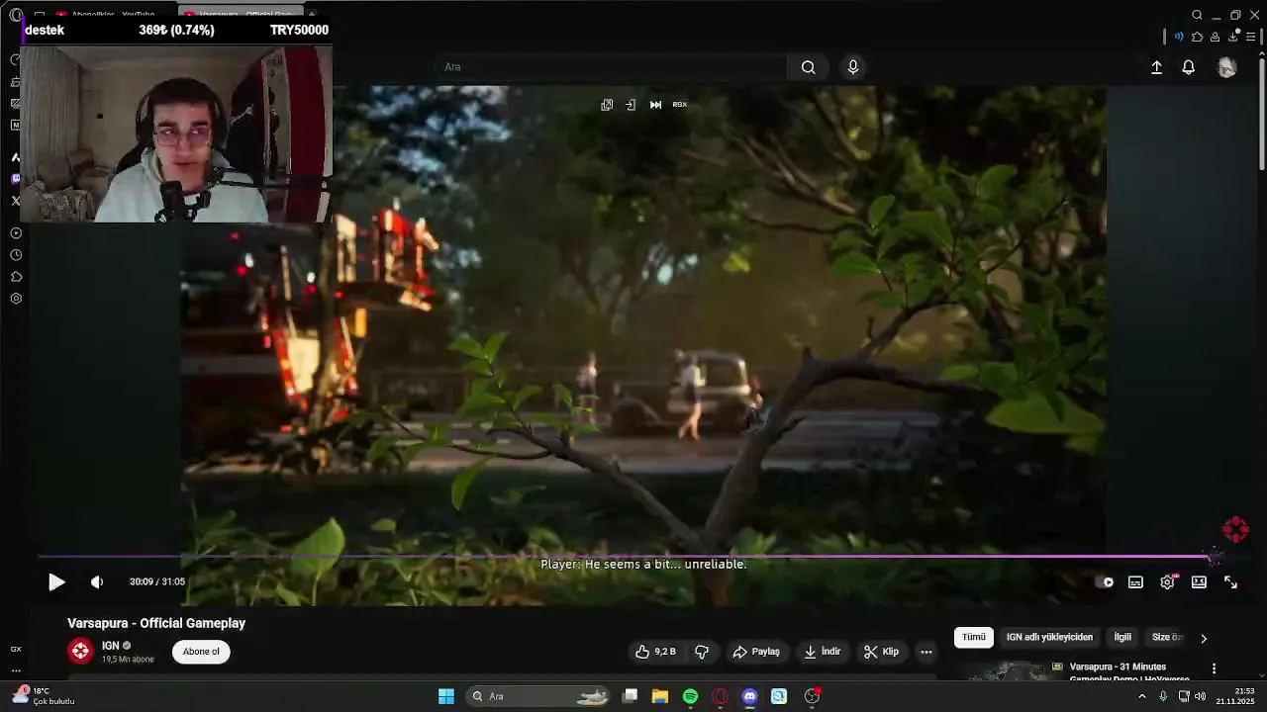The width and height of the screenshot is (1267, 712).
Task: Toggle subtitles with the captions icon
Action: pyautogui.click(x=1135, y=582)
